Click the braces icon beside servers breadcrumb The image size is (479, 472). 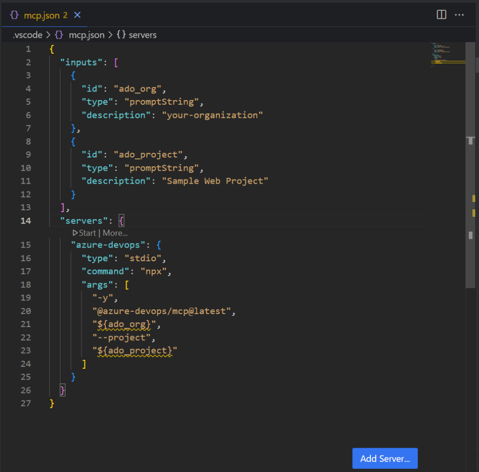[121, 35]
